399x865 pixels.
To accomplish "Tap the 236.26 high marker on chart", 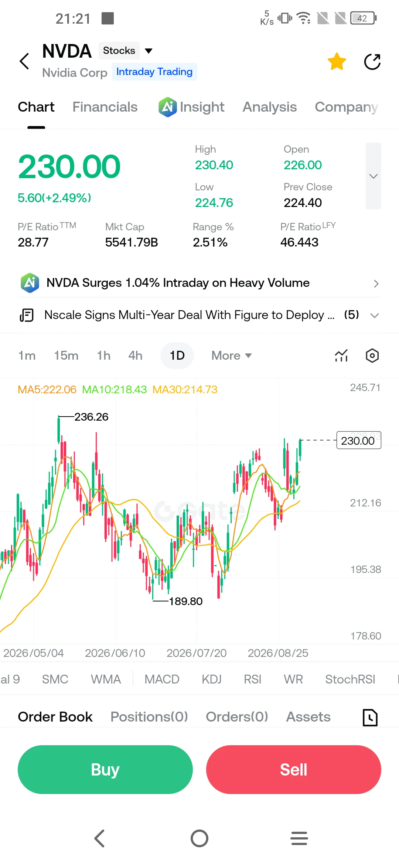I will [x=91, y=417].
